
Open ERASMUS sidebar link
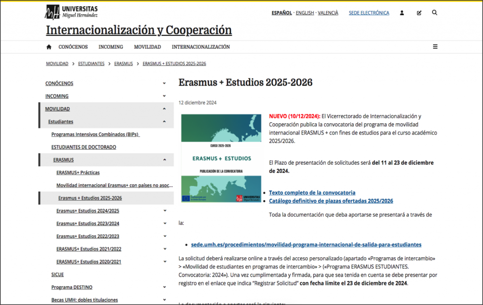coord(64,160)
